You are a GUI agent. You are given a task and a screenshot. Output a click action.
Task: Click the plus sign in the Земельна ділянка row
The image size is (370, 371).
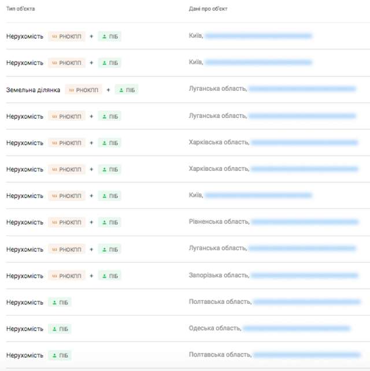tap(108, 90)
